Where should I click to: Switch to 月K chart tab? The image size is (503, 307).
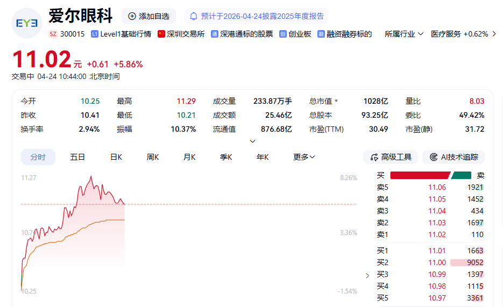[189, 157]
